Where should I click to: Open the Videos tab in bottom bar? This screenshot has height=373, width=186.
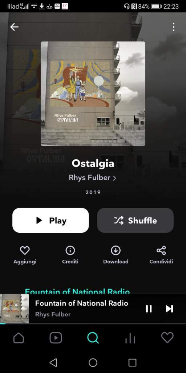pos(56,338)
